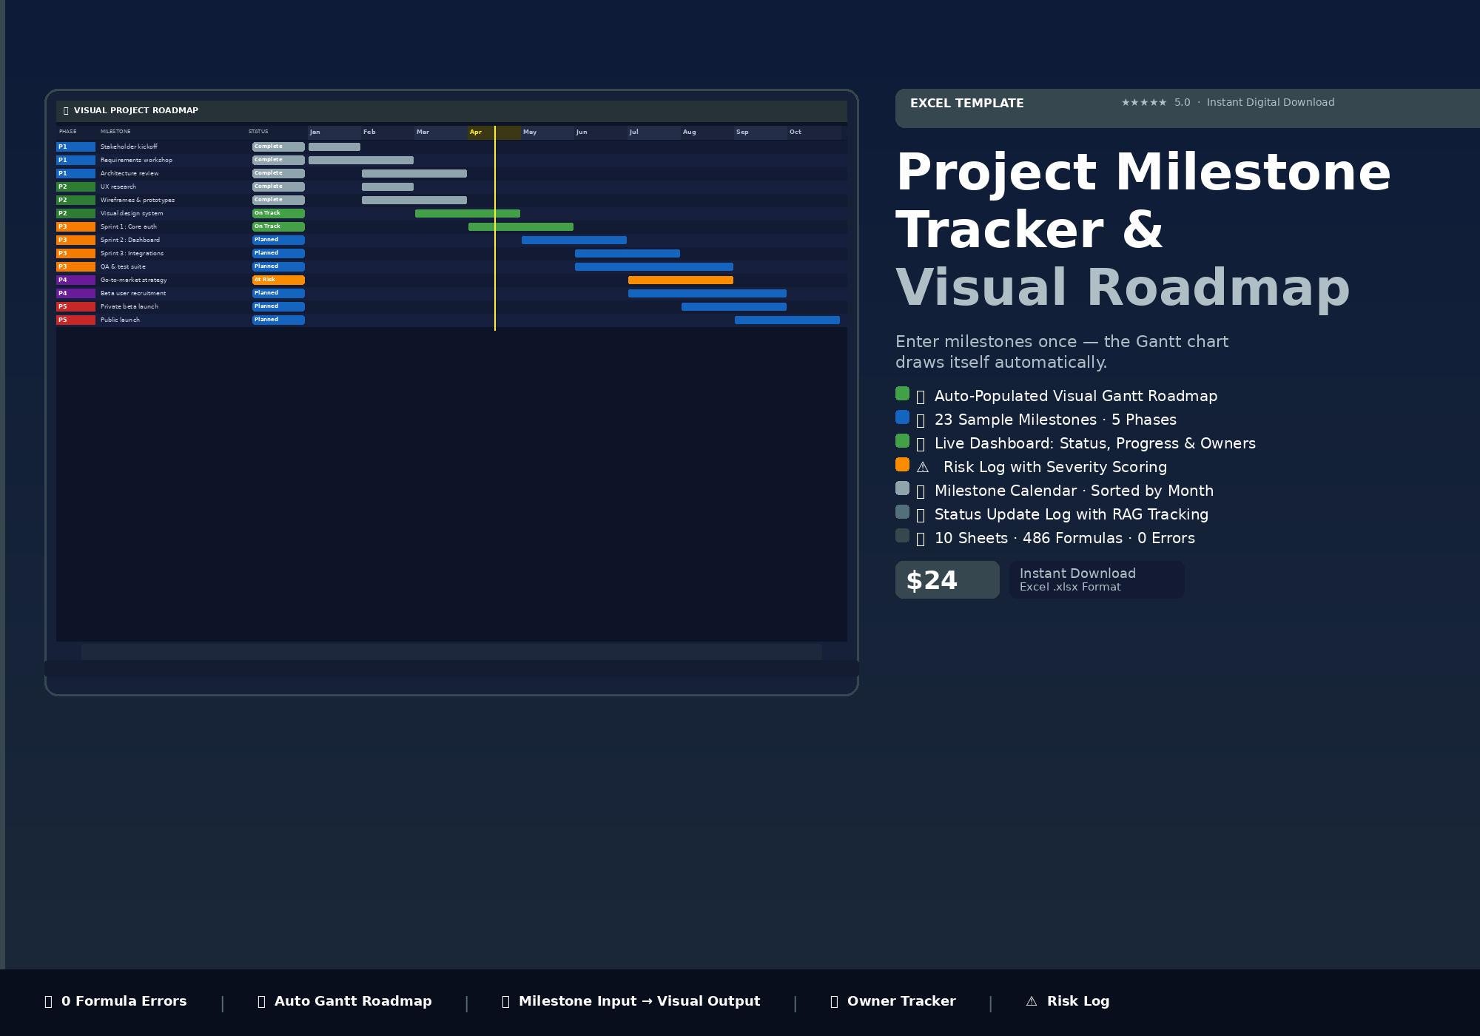Screen dimensions: 1480x1036
Task: Click 0 Formula Errors in the footer bar
Action: (x=124, y=1001)
